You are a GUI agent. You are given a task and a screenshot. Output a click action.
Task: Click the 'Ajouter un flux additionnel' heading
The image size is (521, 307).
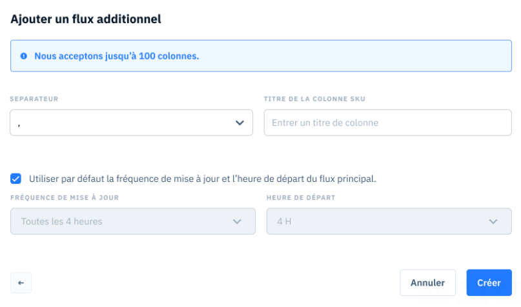coord(86,19)
